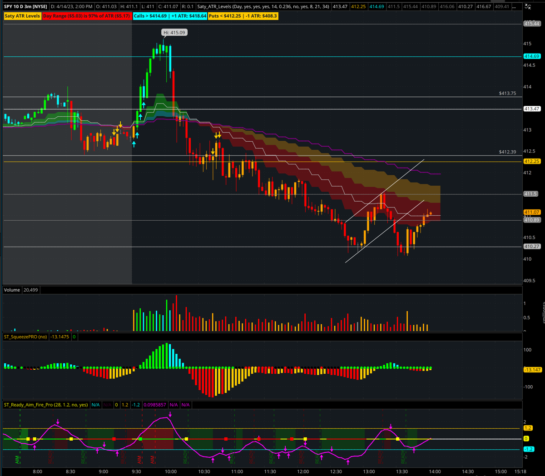Click the cyan Calls > $414.69 label
This screenshot has width=545, height=476.
click(x=170, y=16)
